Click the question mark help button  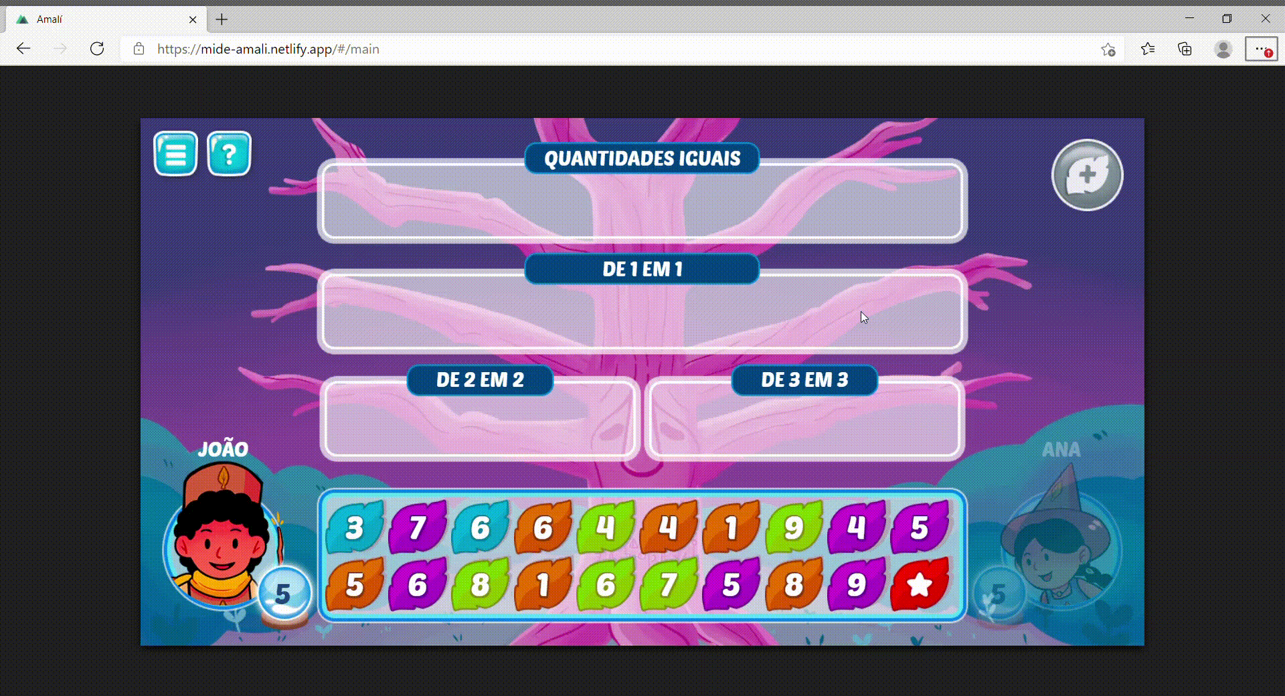click(229, 154)
